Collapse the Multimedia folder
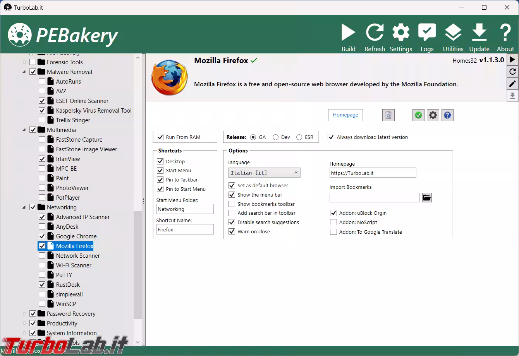This screenshot has width=519, height=356. (25, 130)
